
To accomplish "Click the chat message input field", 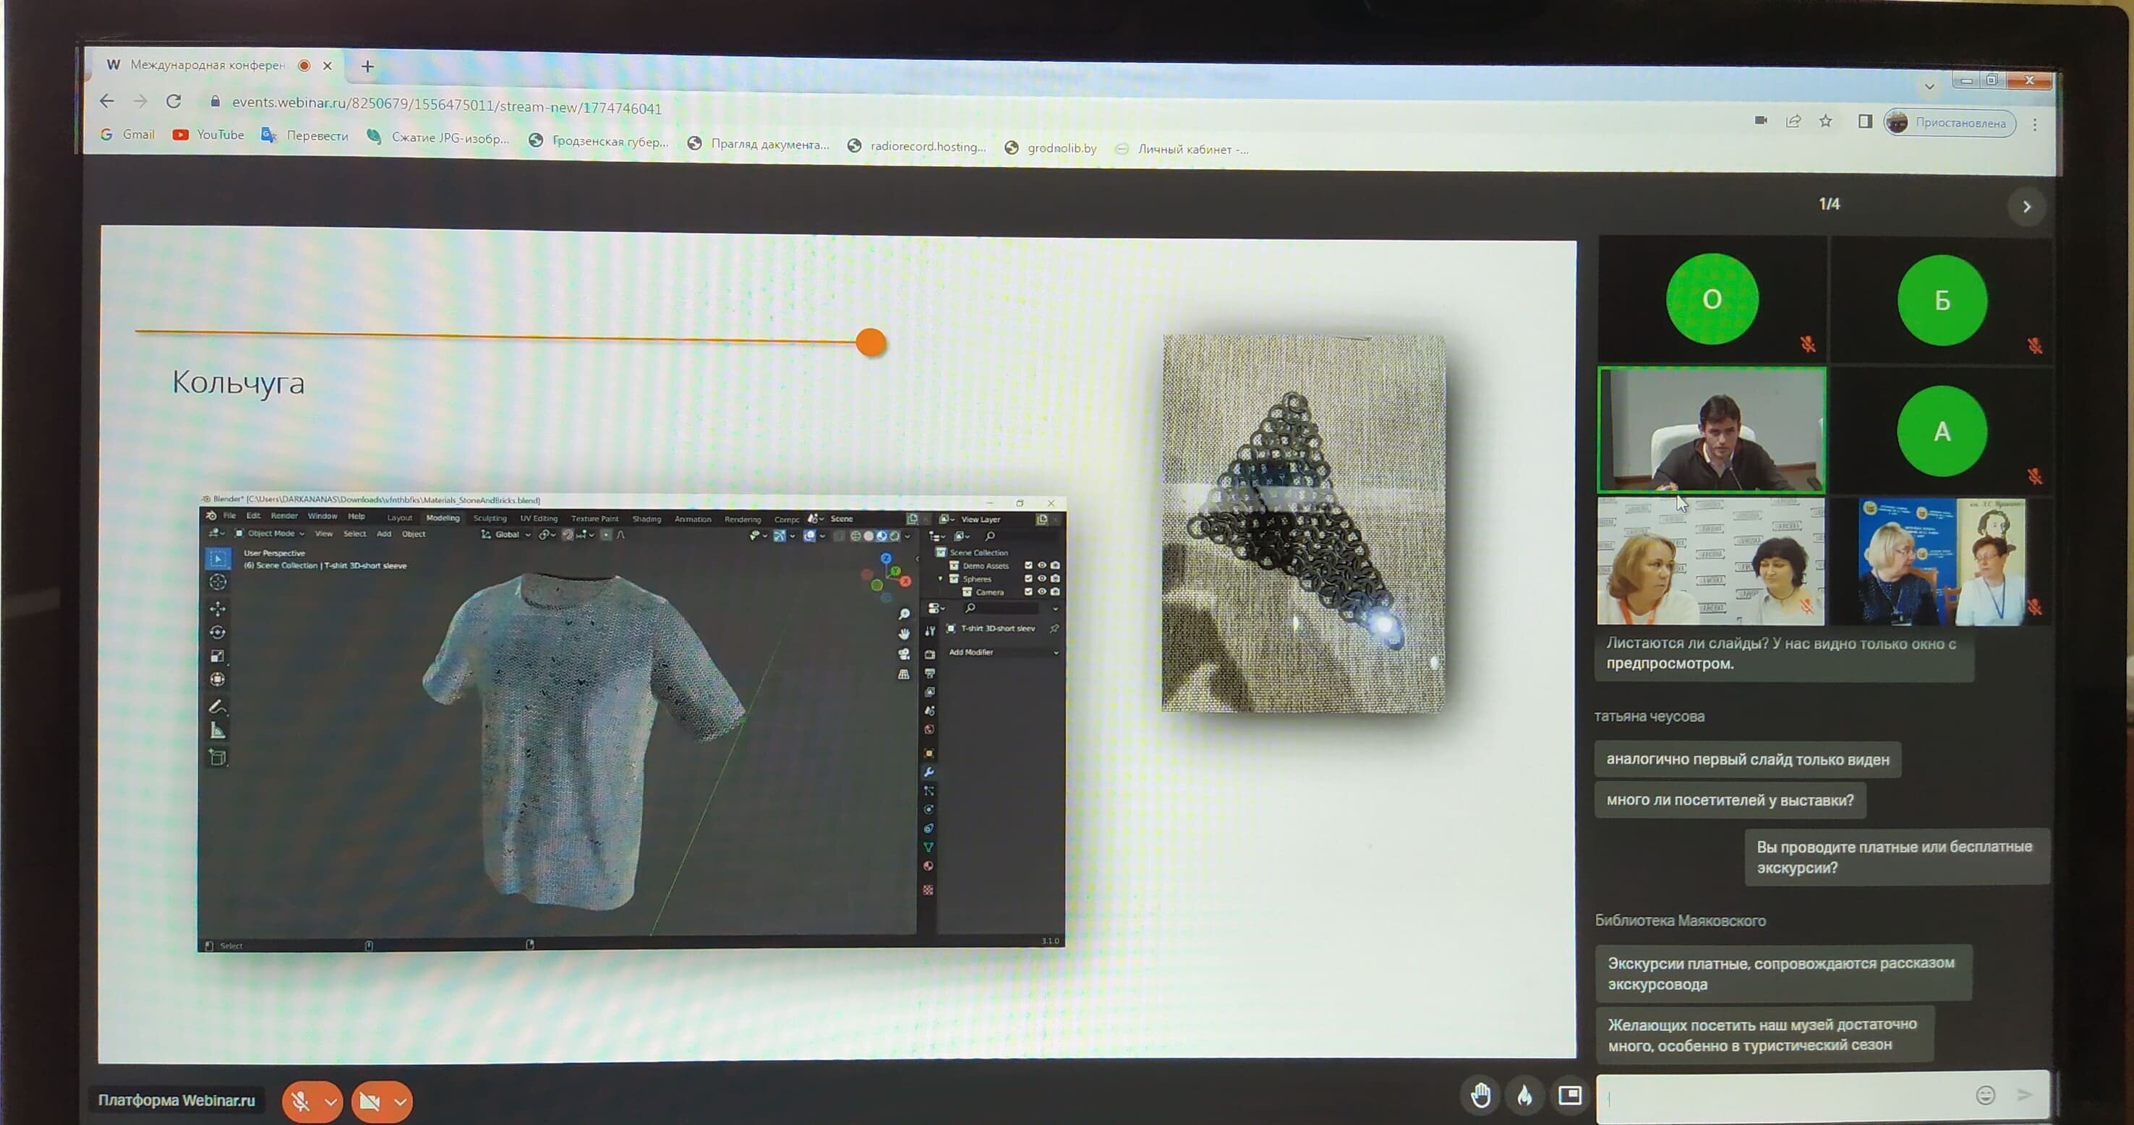I will pos(1781,1097).
